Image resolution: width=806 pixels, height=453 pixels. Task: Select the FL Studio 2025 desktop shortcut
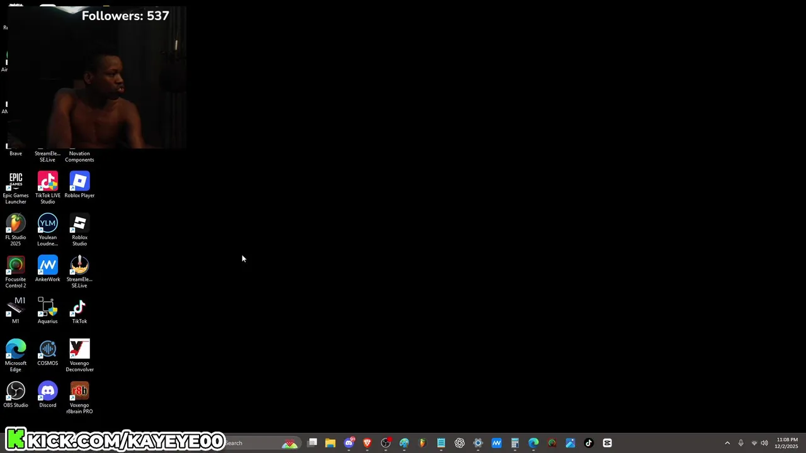point(16,230)
